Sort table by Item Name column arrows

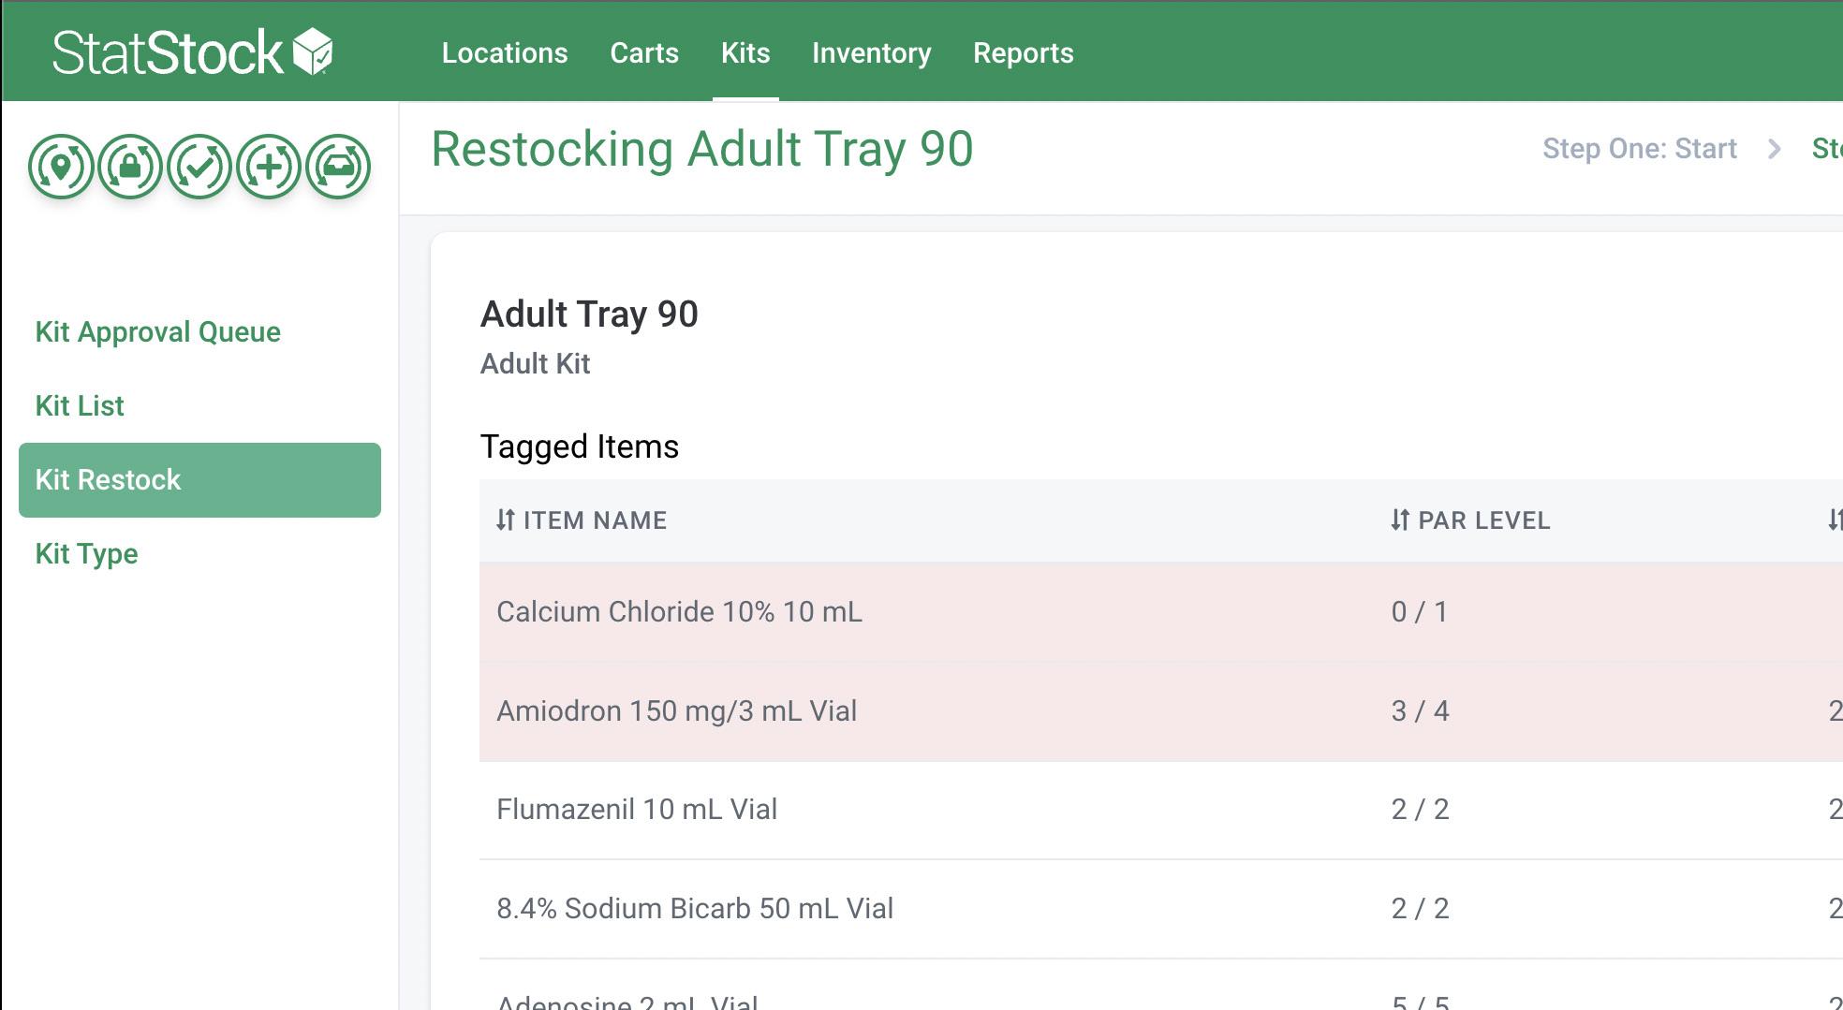click(506, 520)
